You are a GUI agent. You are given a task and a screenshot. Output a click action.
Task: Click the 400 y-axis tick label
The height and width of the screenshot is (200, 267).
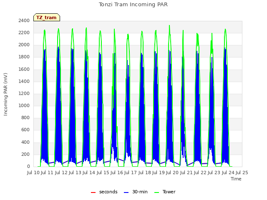click(25, 142)
